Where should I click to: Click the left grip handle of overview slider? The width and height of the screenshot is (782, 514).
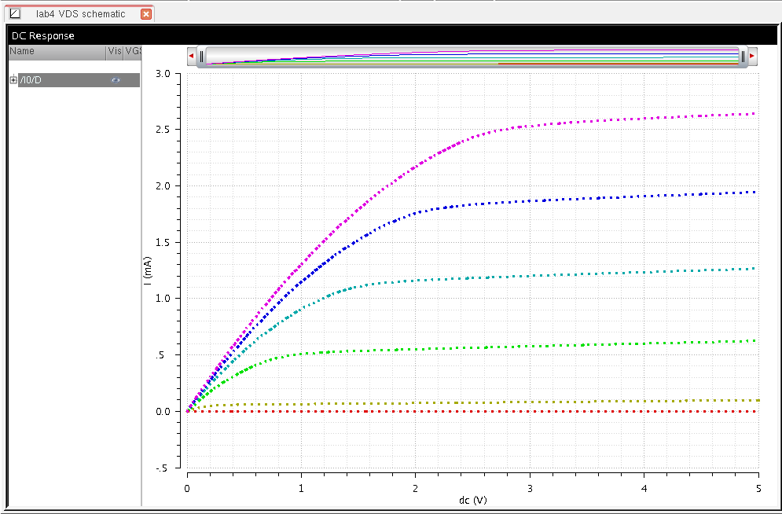pos(201,57)
